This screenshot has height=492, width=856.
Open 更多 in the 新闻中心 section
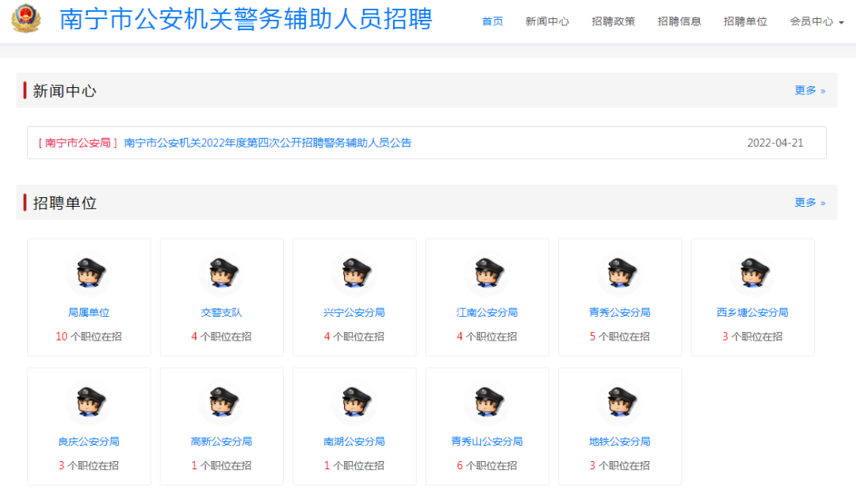[809, 90]
